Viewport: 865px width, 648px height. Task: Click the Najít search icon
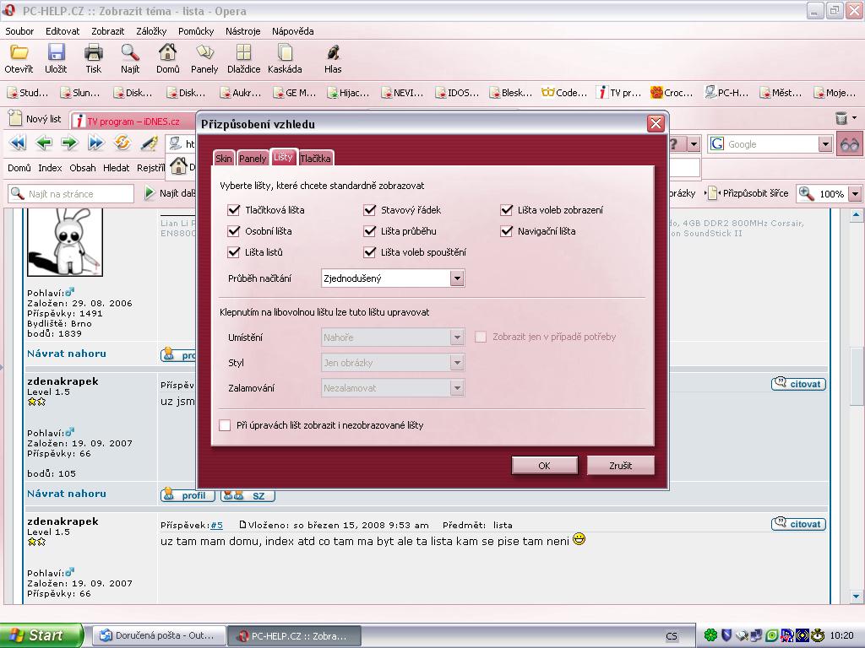point(129,53)
